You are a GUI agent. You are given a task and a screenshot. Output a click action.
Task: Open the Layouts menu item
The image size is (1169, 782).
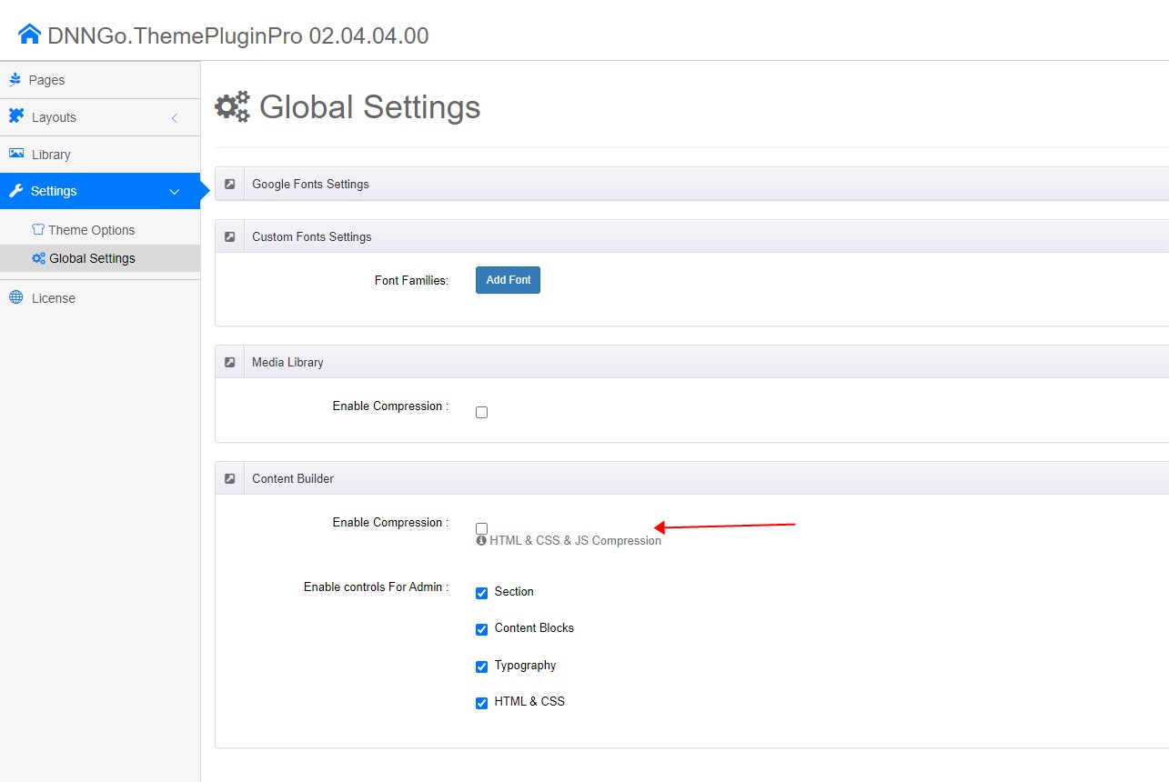pyautogui.click(x=100, y=117)
